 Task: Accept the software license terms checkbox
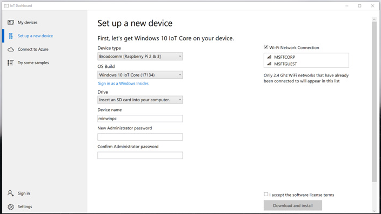click(x=266, y=195)
